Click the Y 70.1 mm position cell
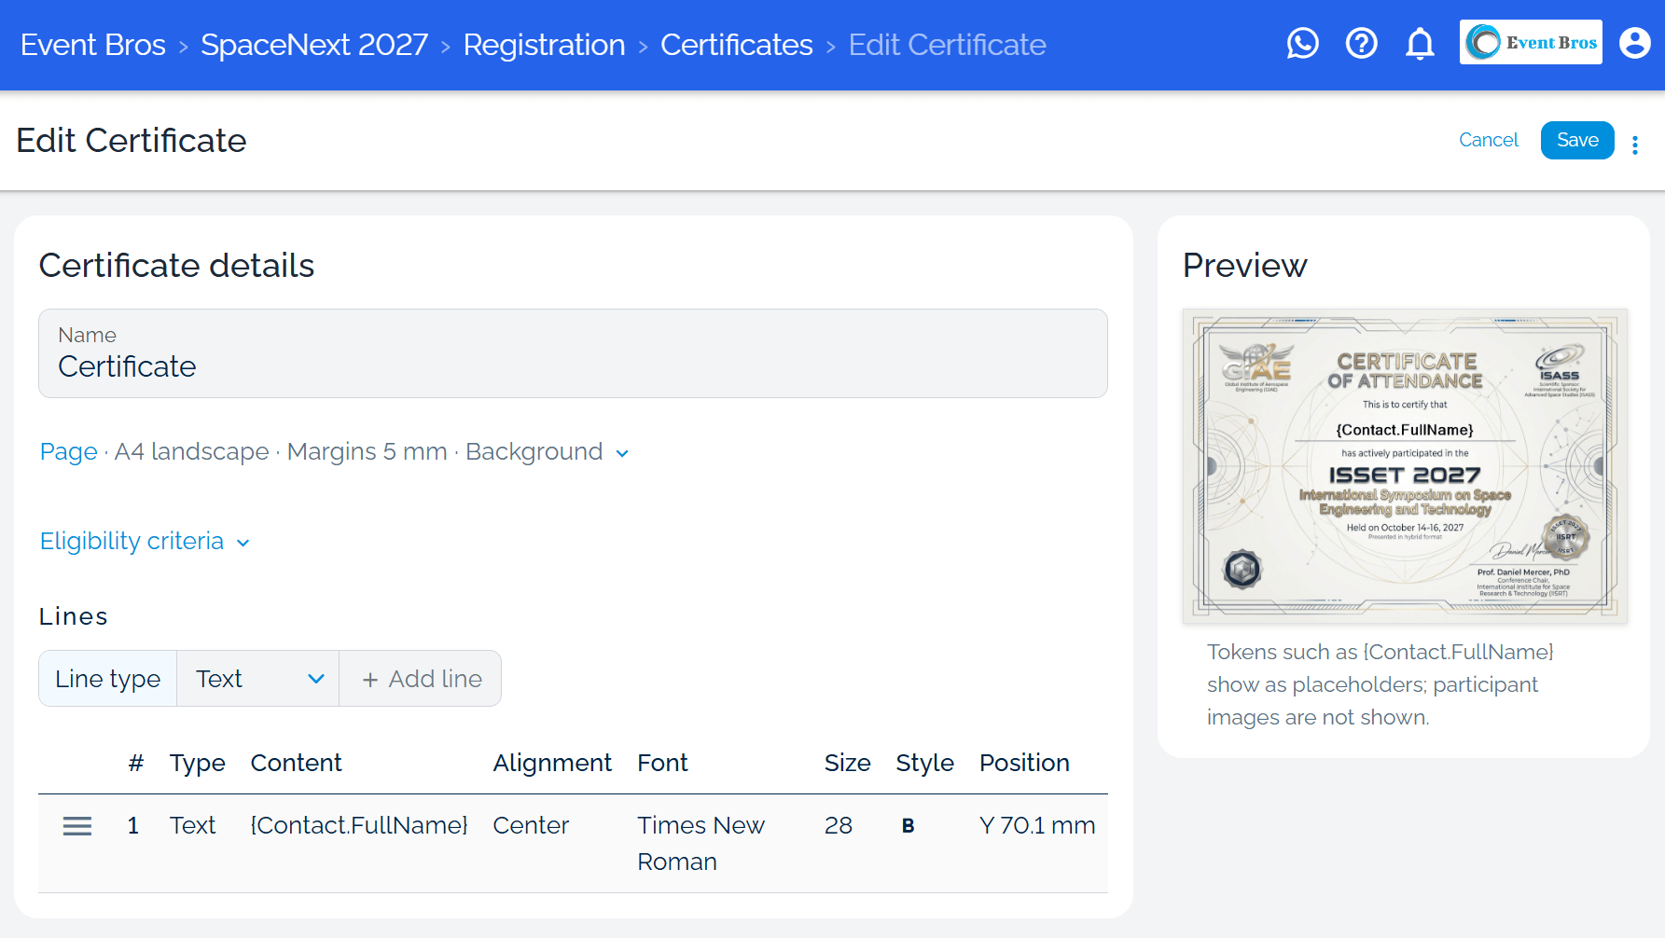The height and width of the screenshot is (938, 1665). 1037,825
